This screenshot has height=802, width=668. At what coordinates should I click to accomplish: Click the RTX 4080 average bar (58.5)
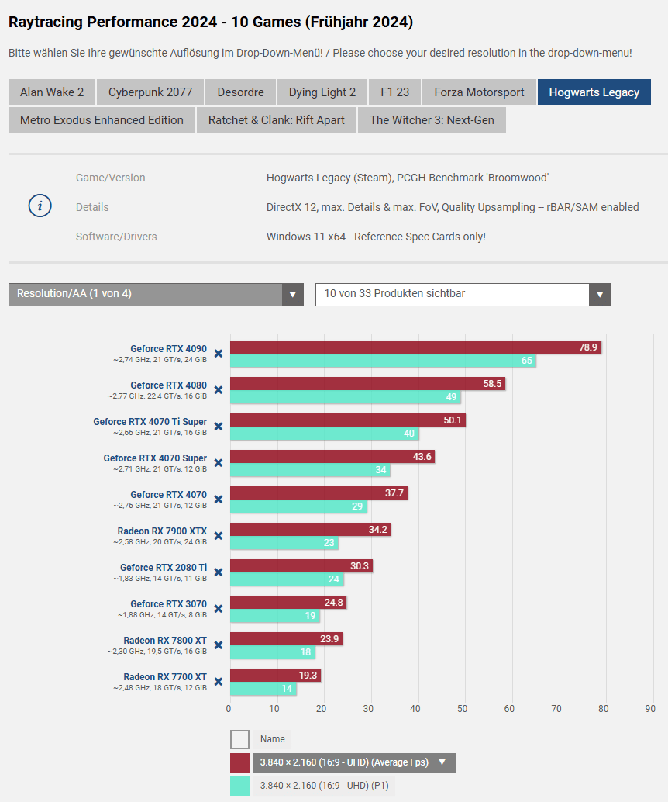pos(367,384)
